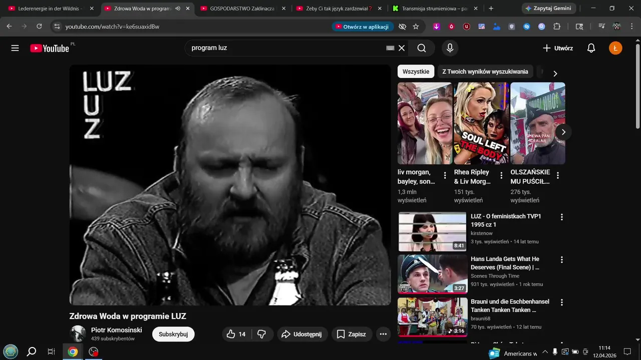Open the Shazam extension icon
The height and width of the screenshot is (360, 641).
tap(527, 26)
